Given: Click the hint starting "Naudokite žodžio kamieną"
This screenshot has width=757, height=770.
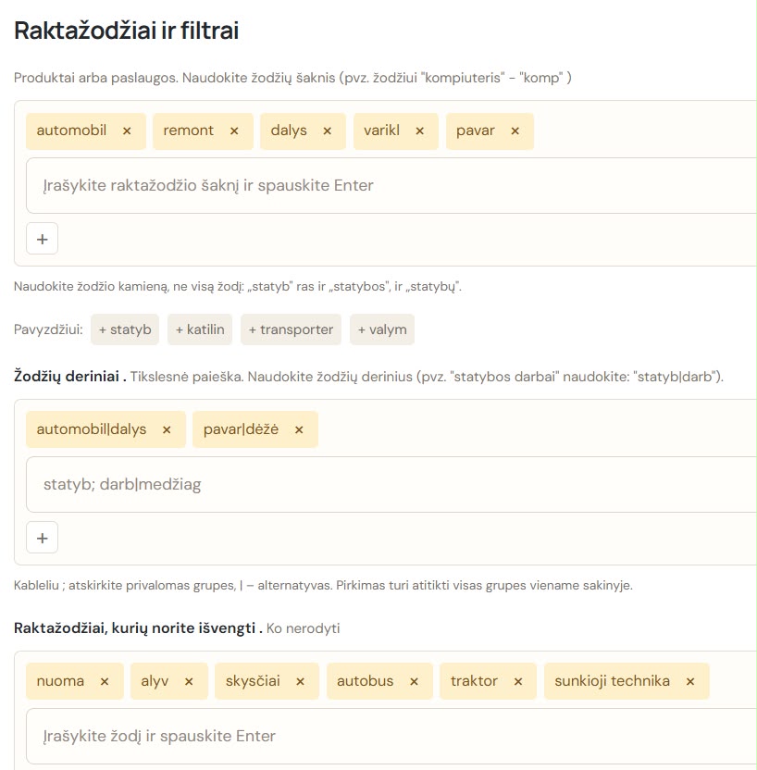Looking at the screenshot, I should click(238, 286).
